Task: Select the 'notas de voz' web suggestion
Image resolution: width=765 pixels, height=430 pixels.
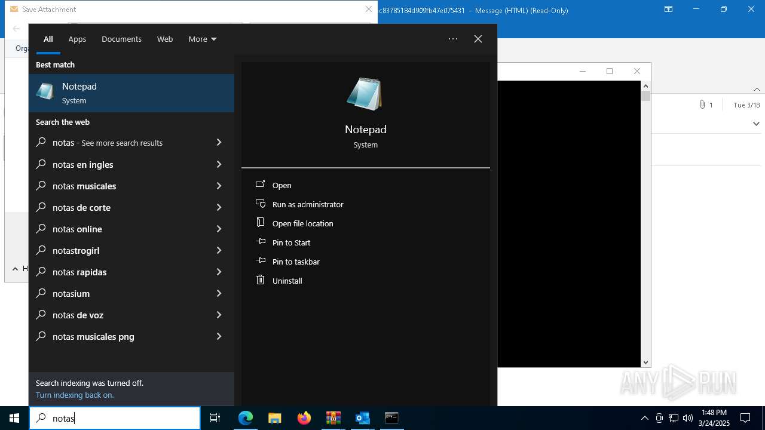Action: click(x=131, y=315)
